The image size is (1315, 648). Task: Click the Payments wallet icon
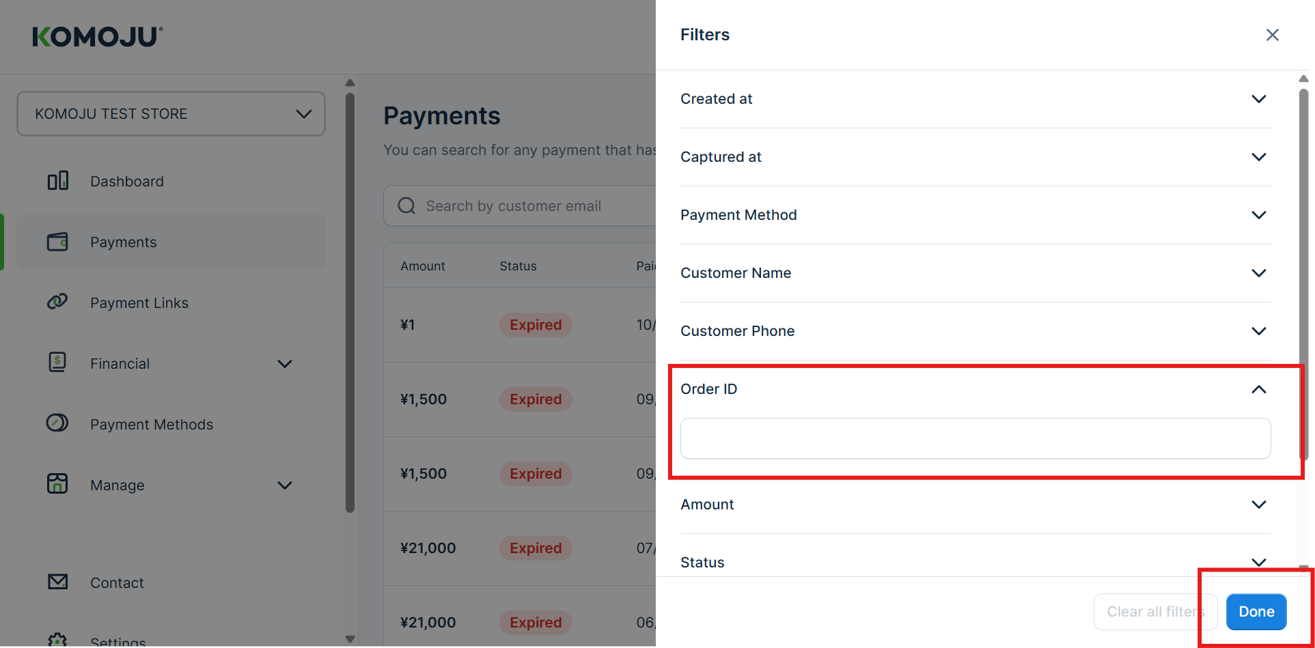click(58, 242)
